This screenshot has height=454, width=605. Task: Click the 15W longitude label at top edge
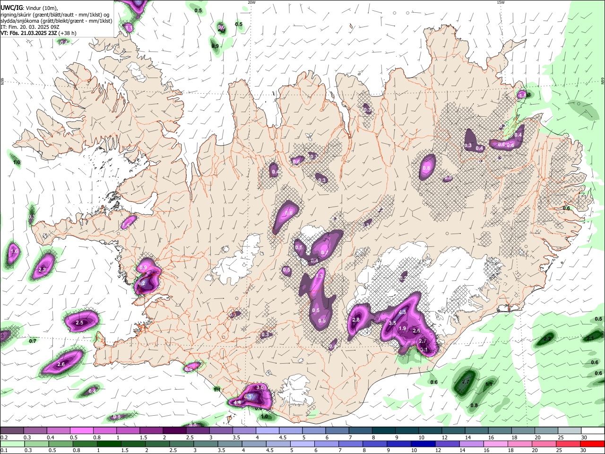(501, 2)
